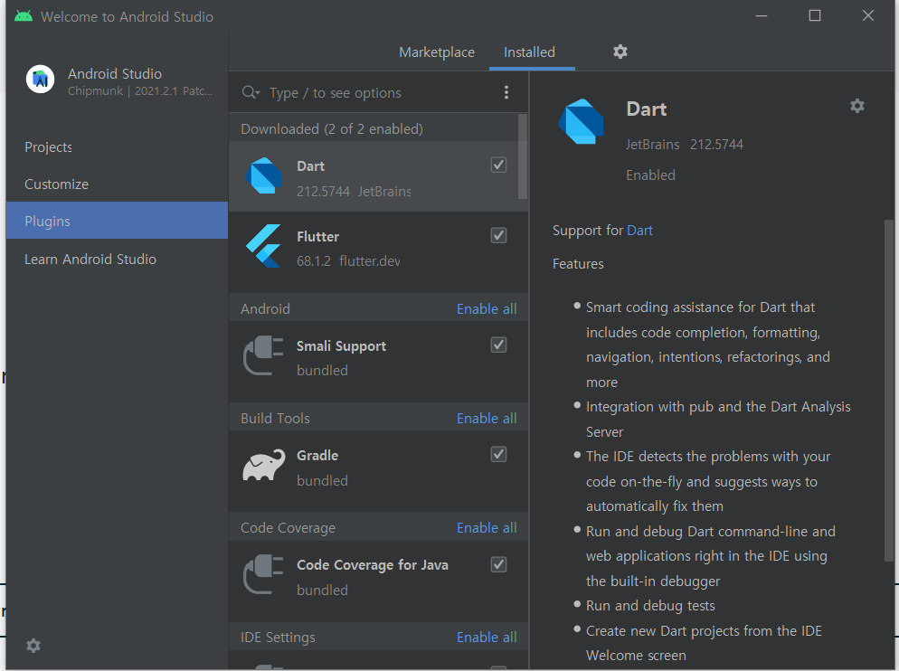Disable the Dart plugin checkbox

[499, 165]
